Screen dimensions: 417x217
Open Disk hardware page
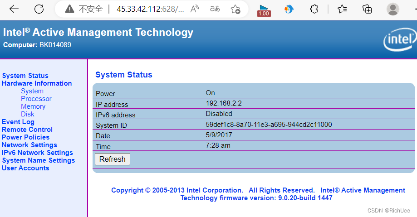click(28, 114)
